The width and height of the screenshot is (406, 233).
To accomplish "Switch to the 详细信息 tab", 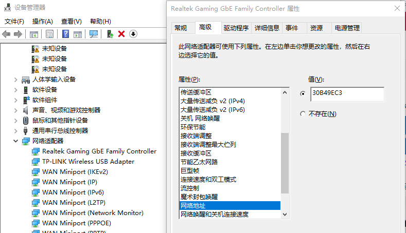I will [x=267, y=28].
